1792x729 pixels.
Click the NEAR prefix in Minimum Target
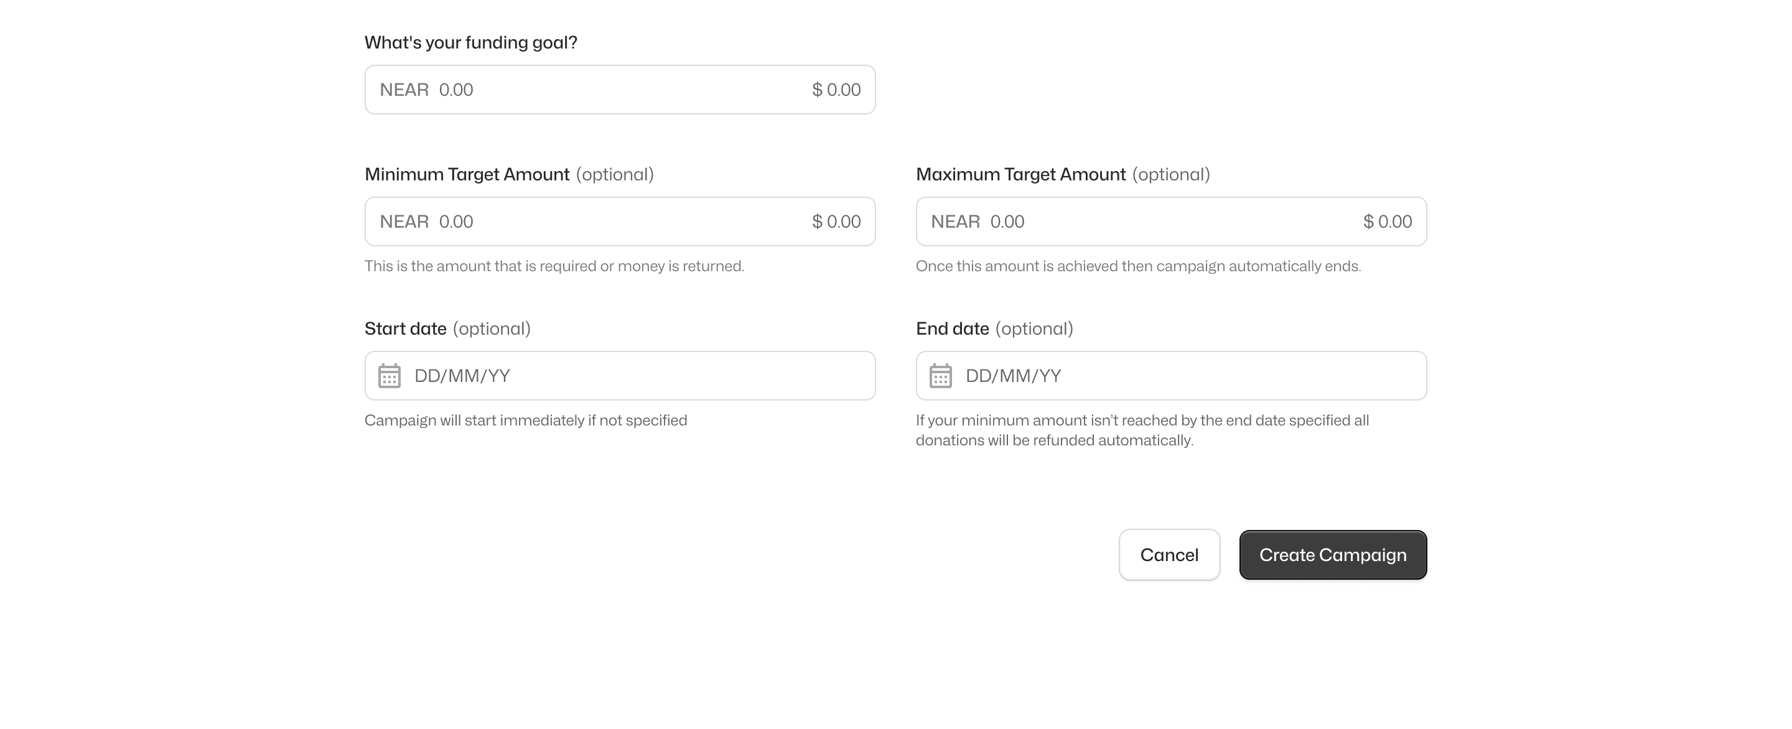click(404, 222)
